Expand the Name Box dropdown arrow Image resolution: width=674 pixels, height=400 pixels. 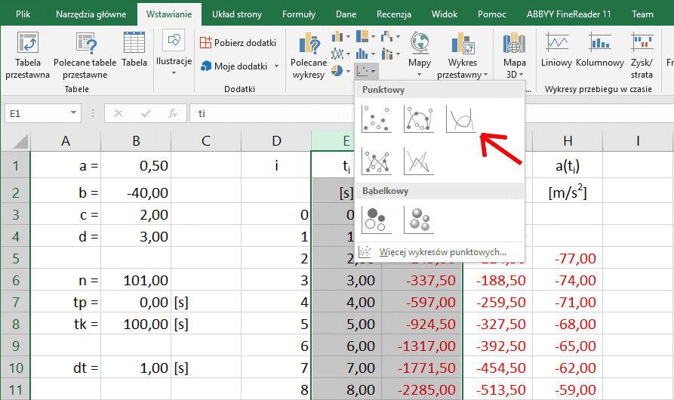point(73,114)
